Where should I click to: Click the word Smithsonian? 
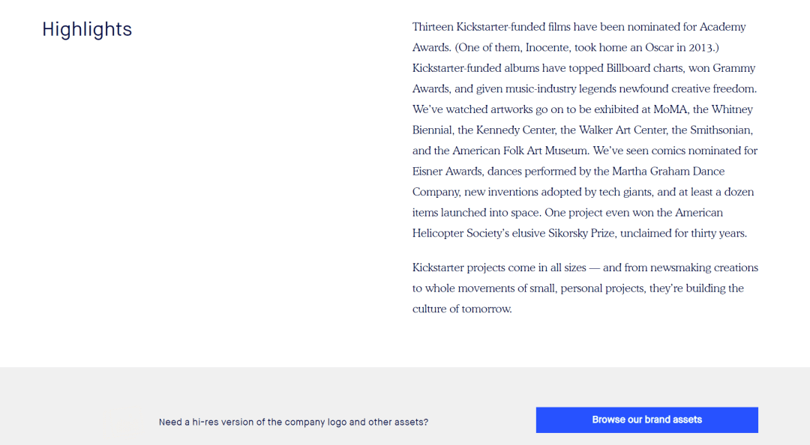point(721,130)
